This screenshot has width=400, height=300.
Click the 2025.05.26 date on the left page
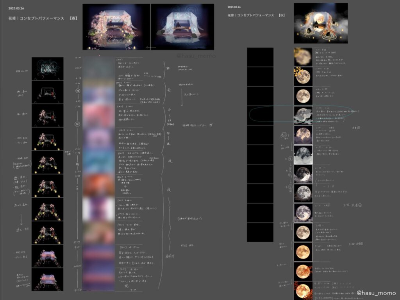15,8
